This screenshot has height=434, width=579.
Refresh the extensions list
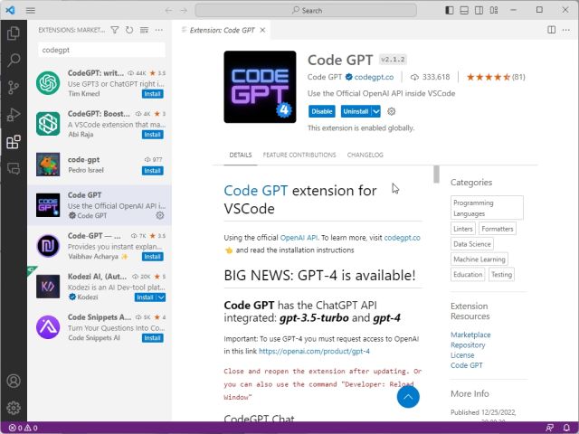pos(129,30)
